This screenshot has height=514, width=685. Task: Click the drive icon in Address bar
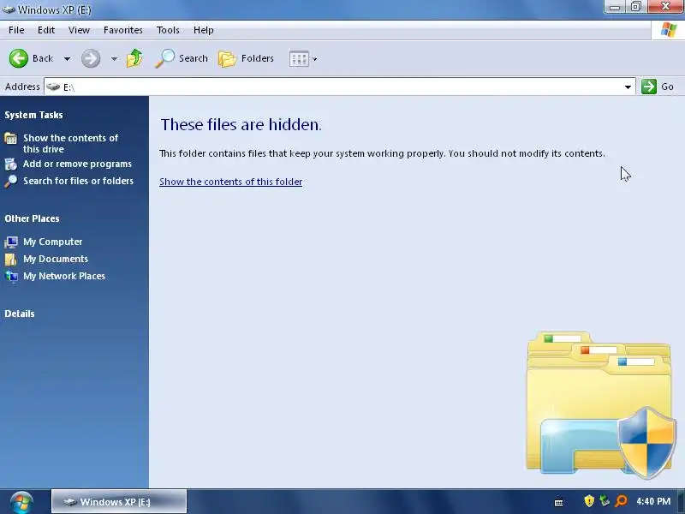coord(53,87)
